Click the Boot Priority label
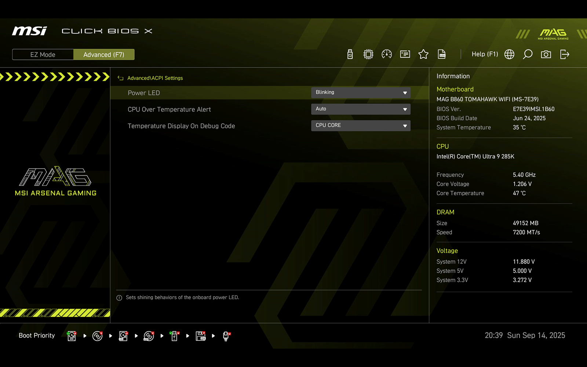This screenshot has width=587, height=367. (37, 335)
